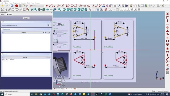Switch to the Задачи tab
The height and width of the screenshot is (96, 170).
9,14
